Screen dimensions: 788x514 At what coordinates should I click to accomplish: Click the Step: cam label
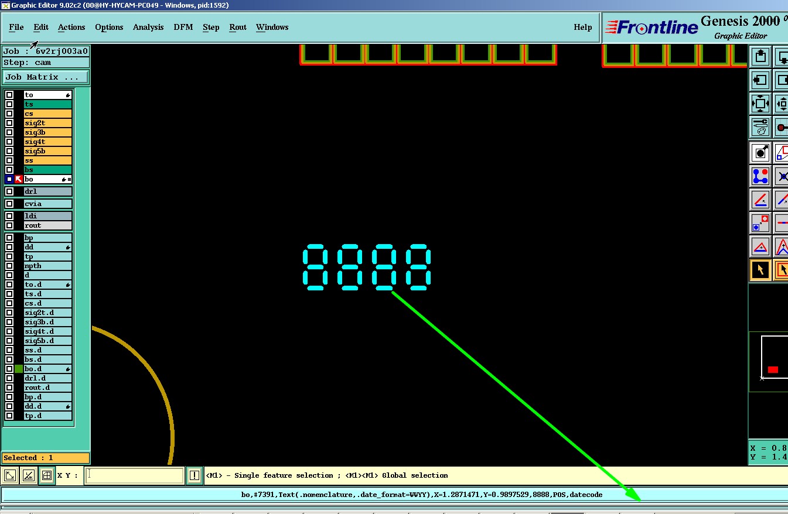[x=46, y=63]
